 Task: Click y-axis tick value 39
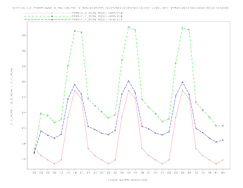click(24, 35)
